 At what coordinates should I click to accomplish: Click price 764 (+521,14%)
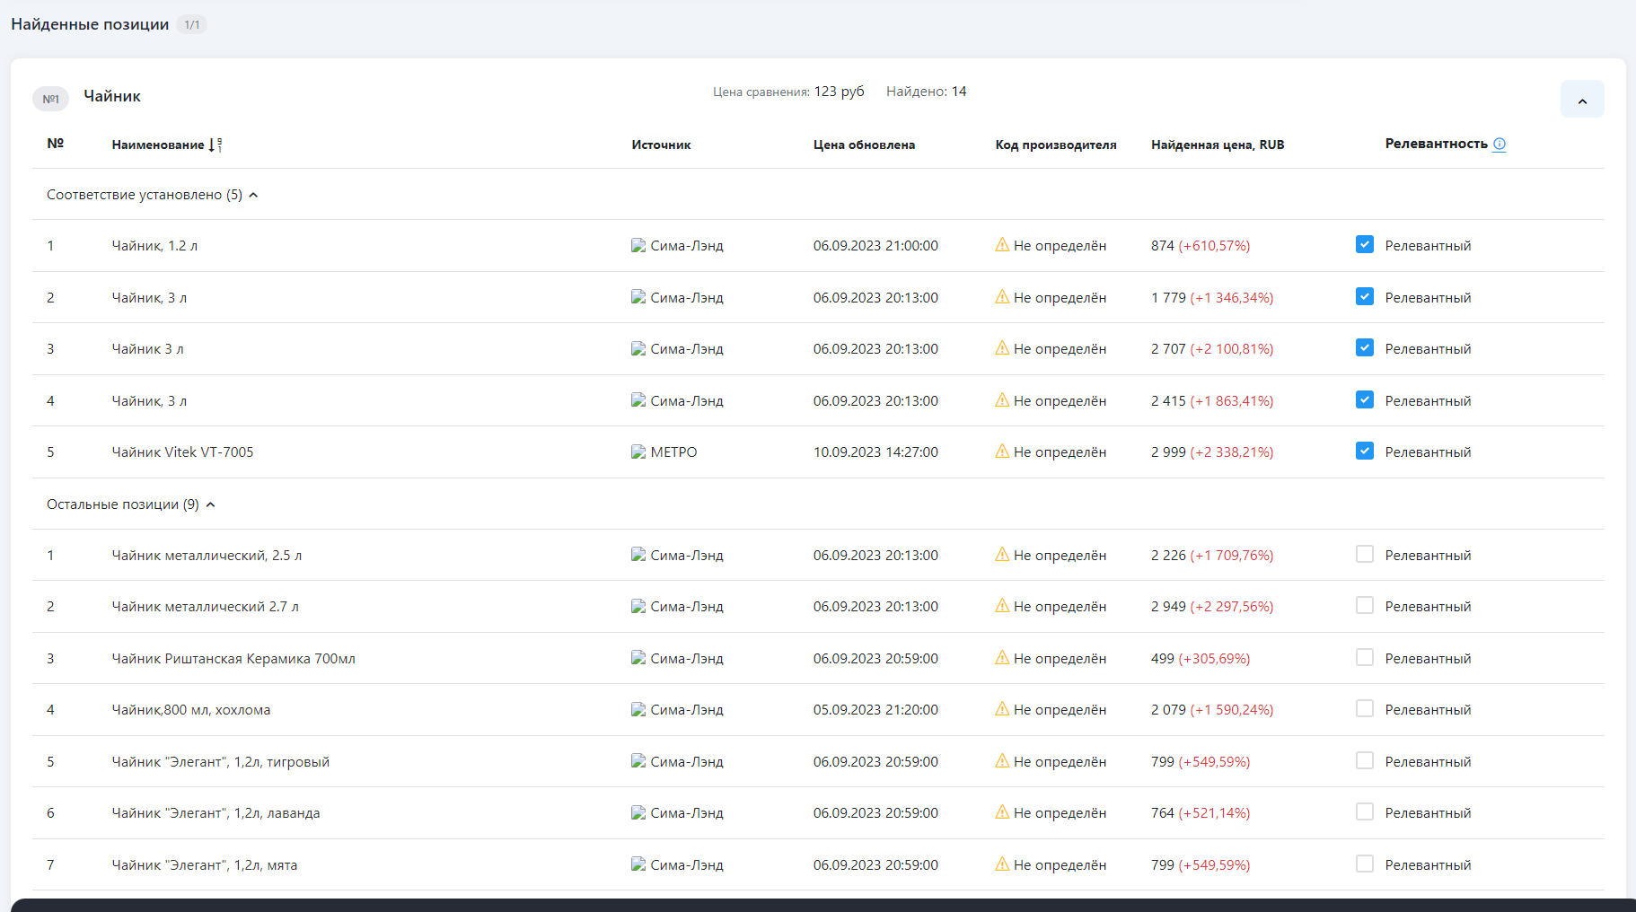pyautogui.click(x=1201, y=813)
